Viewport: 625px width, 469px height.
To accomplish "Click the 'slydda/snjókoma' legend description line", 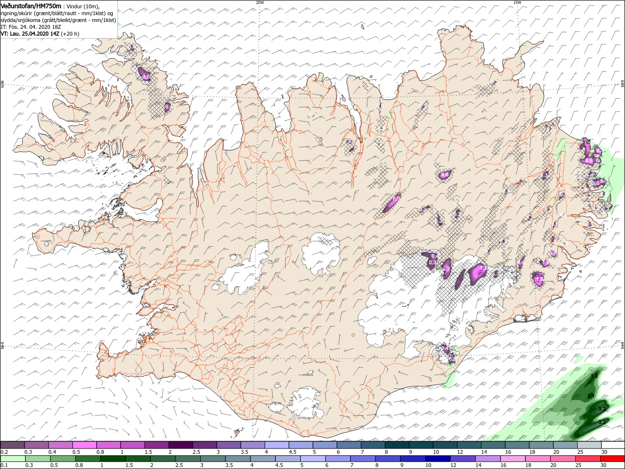I will click(58, 21).
